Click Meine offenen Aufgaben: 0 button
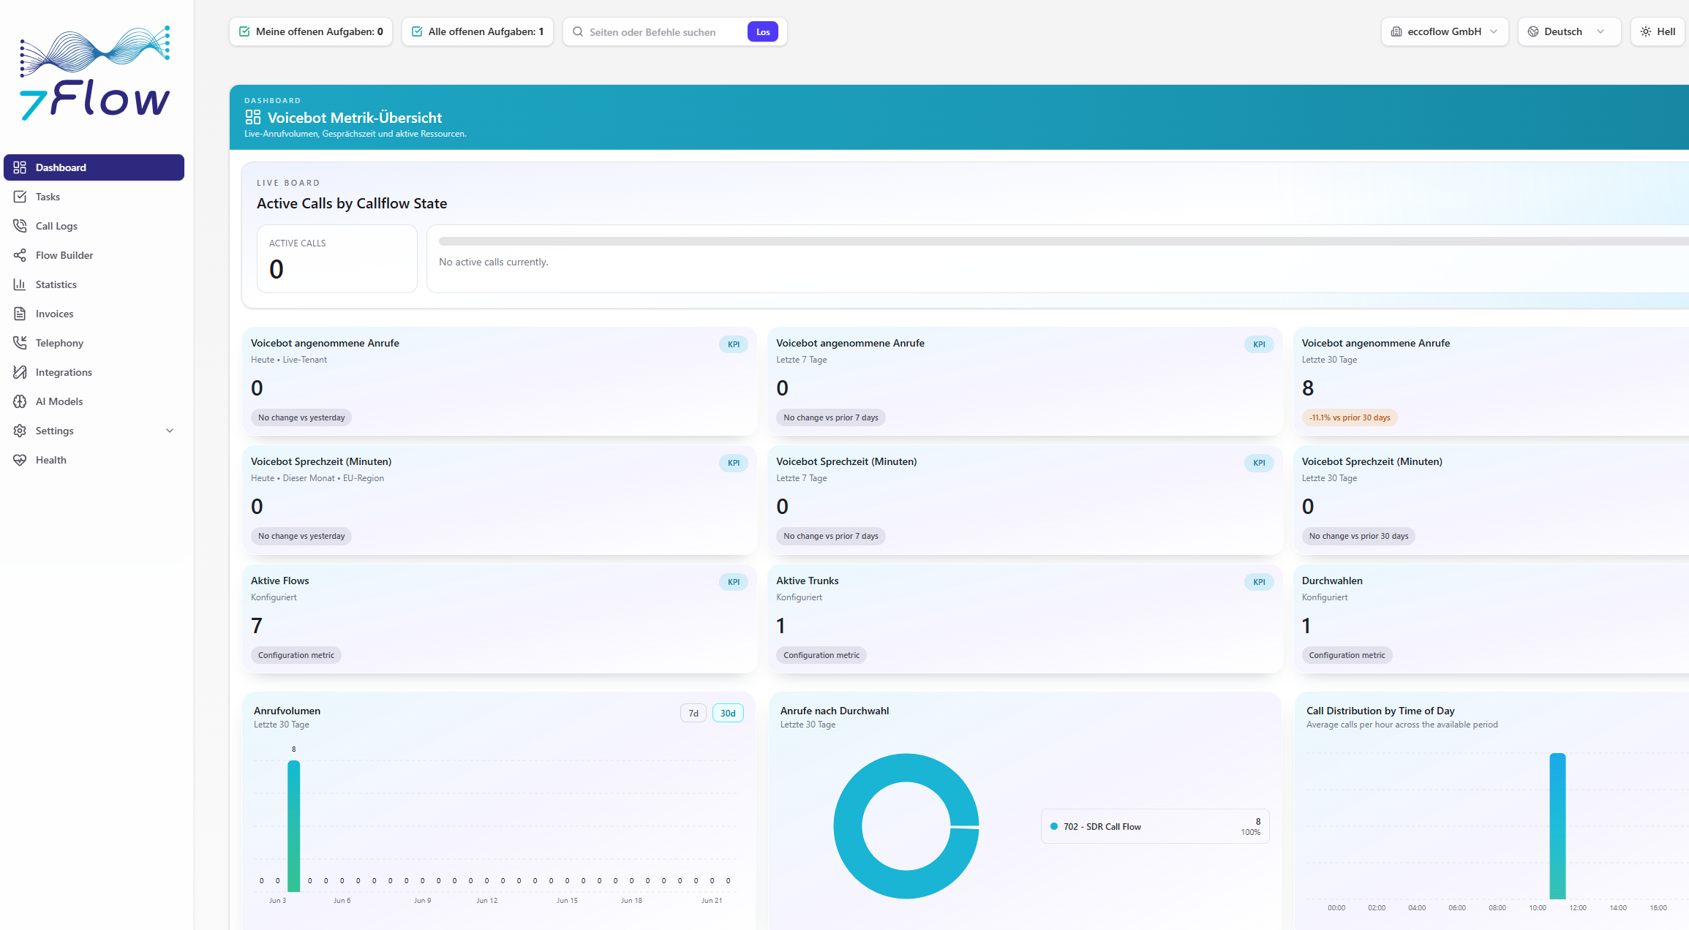 click(x=311, y=31)
